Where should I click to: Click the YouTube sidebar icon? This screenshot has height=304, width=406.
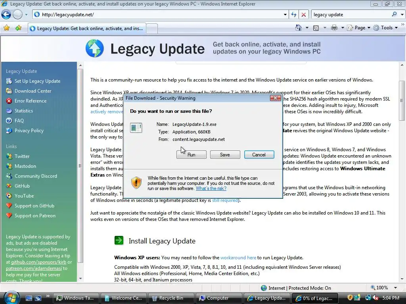(9, 196)
